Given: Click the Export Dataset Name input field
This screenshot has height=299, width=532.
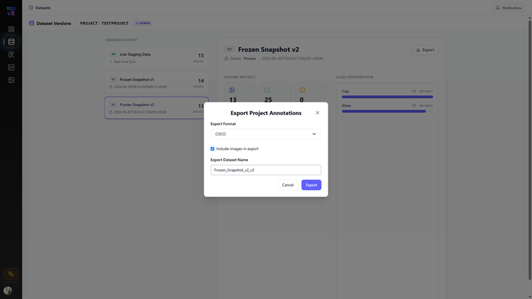Looking at the screenshot, I should click(266, 170).
